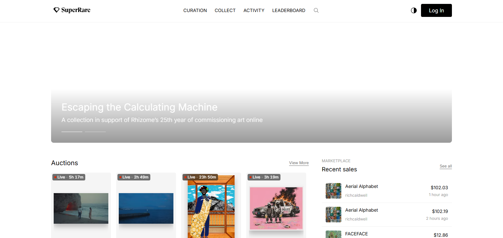This screenshot has width=503, height=238.
Task: Select the second carousel slide indicator
Action: (x=95, y=132)
